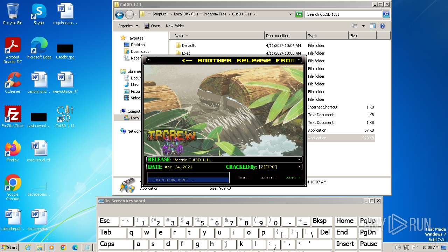Viewport: 448px width, 252px height.
Task: Click PATCH in the TPCREW patcher
Action: click(293, 178)
